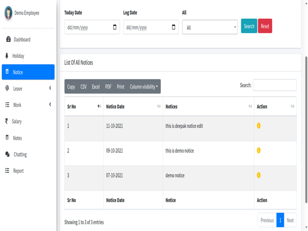Click 'Showing 1 to 3 of 3 entries'
This screenshot has width=308, height=231.
[x=84, y=222]
